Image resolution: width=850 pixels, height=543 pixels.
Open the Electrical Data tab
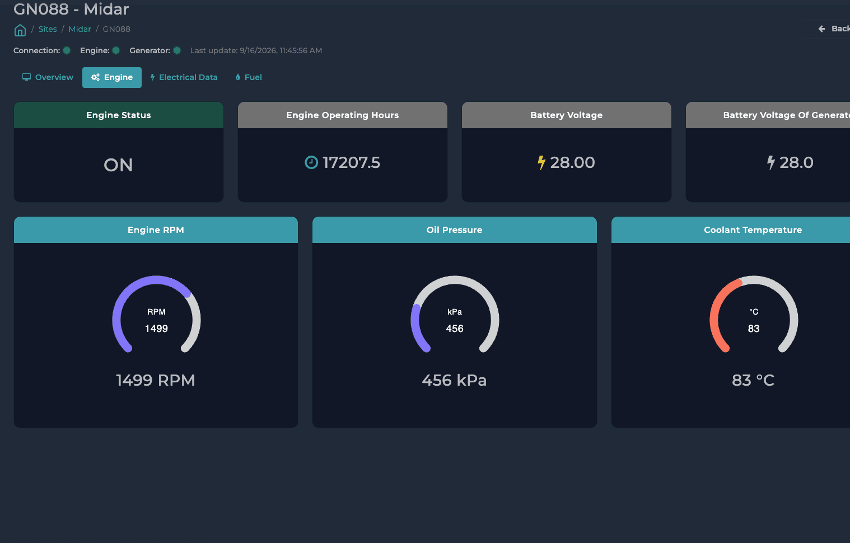pyautogui.click(x=184, y=77)
